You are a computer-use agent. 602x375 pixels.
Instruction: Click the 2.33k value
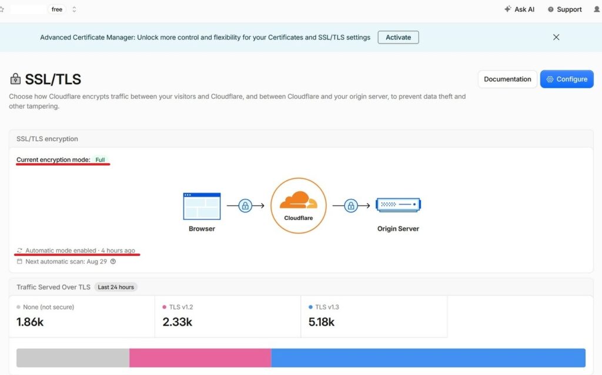click(x=177, y=322)
